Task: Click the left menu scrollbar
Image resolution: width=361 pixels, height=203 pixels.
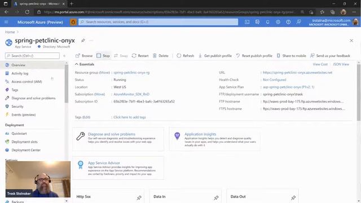Action: pyautogui.click(x=67, y=84)
